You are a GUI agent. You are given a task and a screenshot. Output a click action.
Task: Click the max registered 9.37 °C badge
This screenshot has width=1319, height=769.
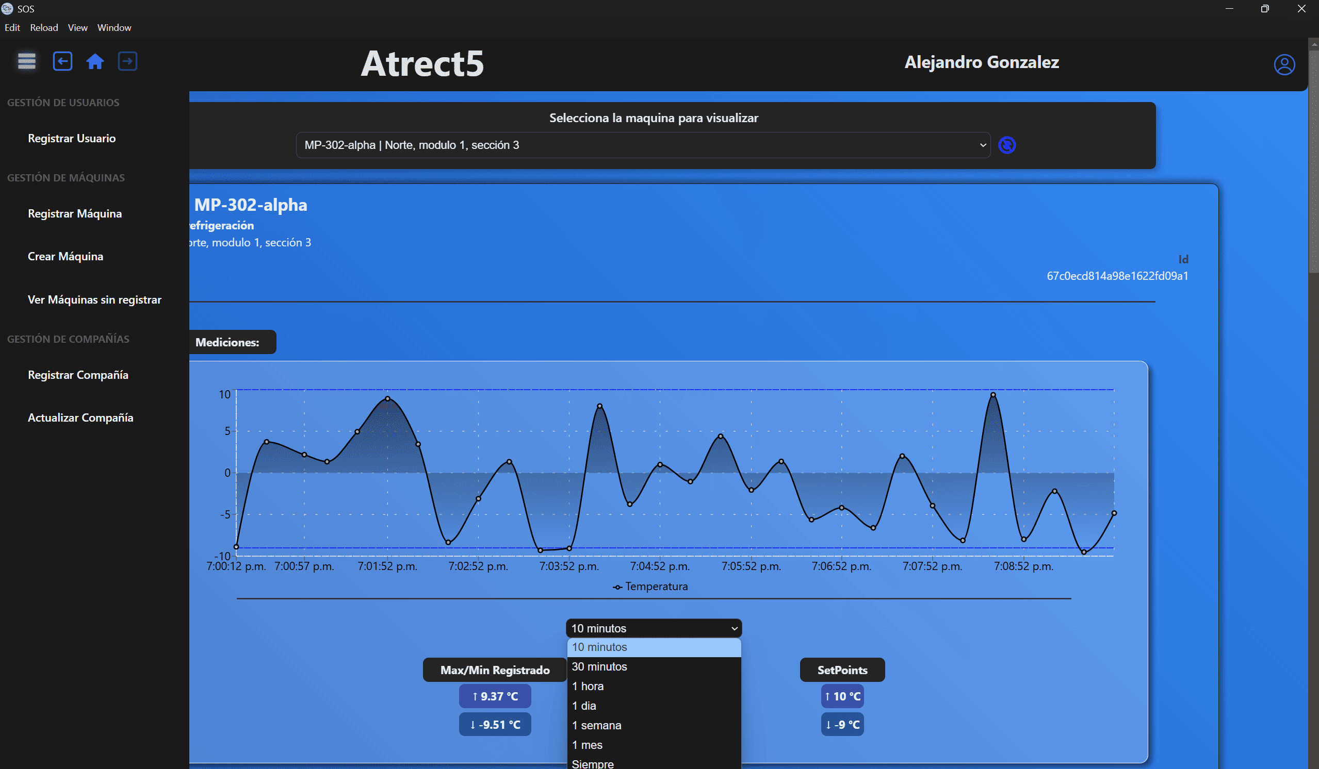tap(495, 696)
